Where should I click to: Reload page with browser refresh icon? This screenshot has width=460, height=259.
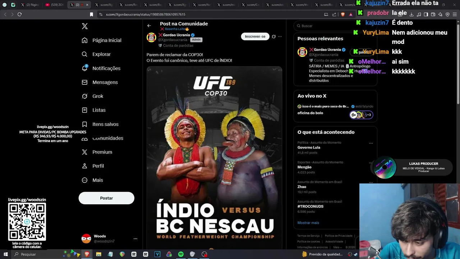[19, 14]
